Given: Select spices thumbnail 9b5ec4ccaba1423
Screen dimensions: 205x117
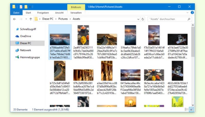Looking at the screenshot, I should click(x=154, y=75).
